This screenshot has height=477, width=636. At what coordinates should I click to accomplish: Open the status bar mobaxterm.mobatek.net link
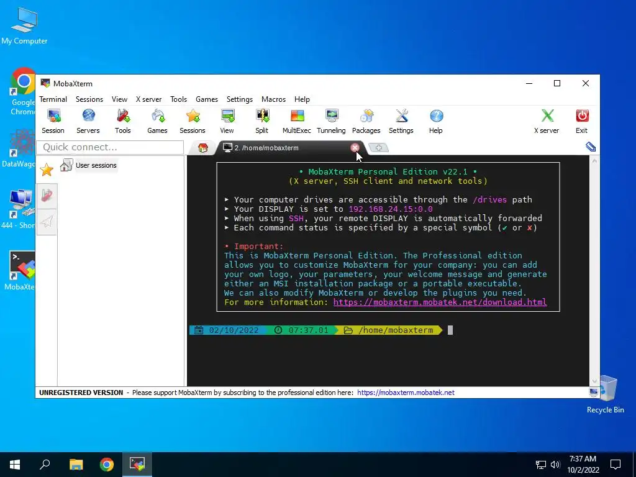pyautogui.click(x=406, y=393)
